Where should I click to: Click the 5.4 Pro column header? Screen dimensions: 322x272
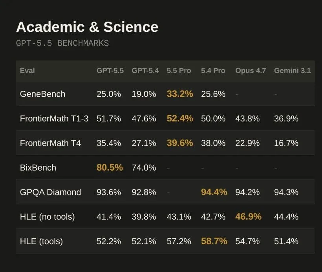(x=213, y=71)
